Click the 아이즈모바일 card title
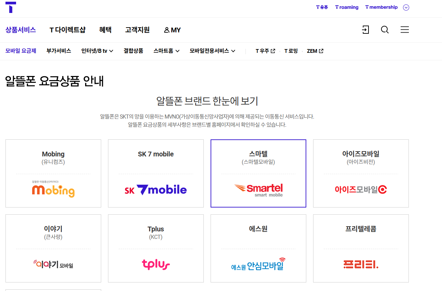Image resolution: width=442 pixels, height=291 pixels. (361, 154)
